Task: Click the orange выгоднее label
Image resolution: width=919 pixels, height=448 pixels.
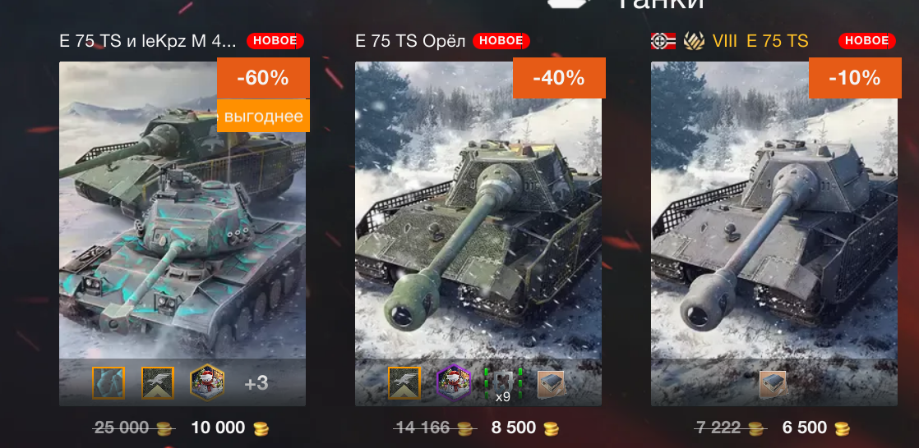Action: pos(263,116)
